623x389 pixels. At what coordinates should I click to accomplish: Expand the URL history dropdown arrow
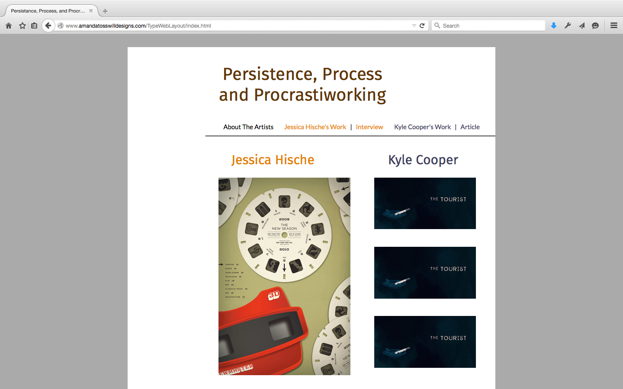[x=414, y=26]
